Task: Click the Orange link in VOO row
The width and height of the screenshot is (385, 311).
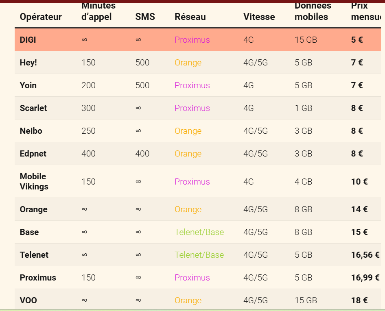Action: 188,300
